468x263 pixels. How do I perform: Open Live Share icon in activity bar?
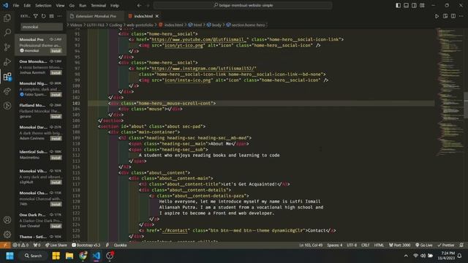tap(7, 91)
